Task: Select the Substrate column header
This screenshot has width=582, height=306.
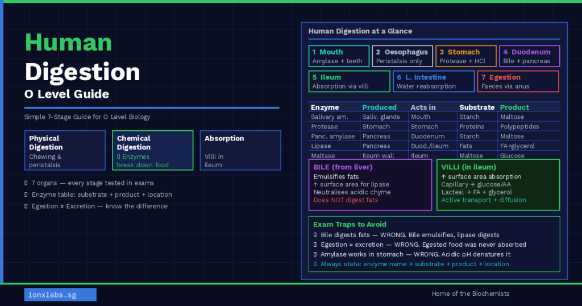Action: point(476,107)
